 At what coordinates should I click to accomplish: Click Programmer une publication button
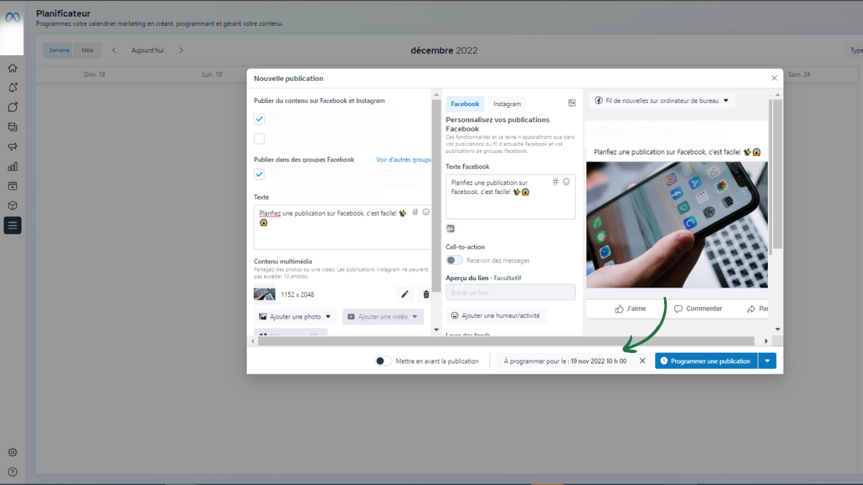707,361
